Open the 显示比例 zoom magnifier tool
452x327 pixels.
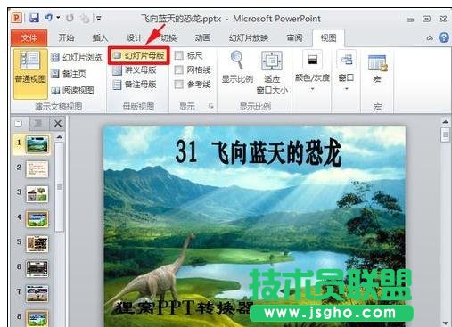[237, 67]
